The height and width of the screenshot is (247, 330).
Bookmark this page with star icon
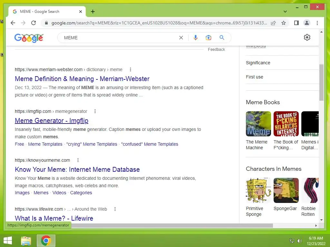click(284, 23)
